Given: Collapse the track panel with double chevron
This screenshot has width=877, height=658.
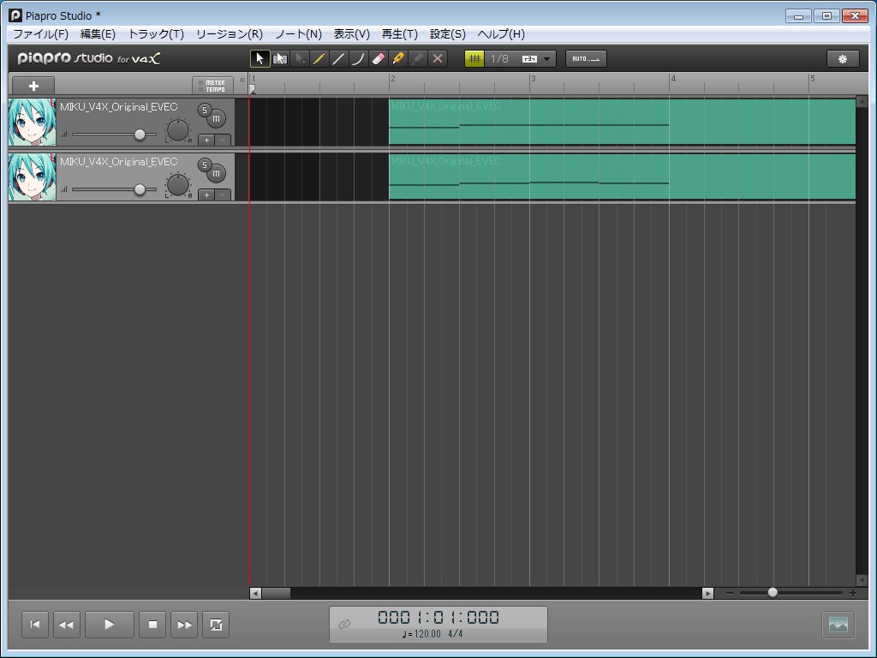Looking at the screenshot, I should tap(242, 80).
